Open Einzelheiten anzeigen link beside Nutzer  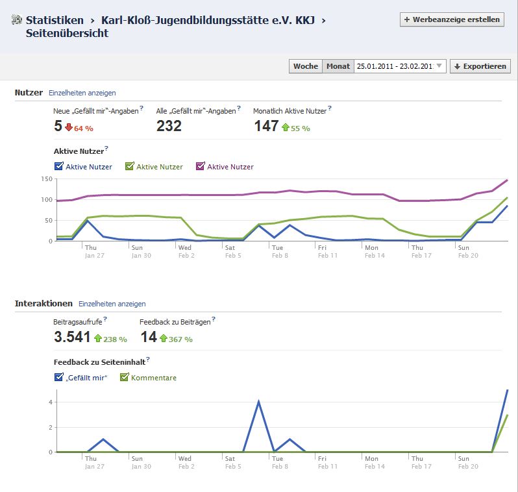(x=82, y=93)
